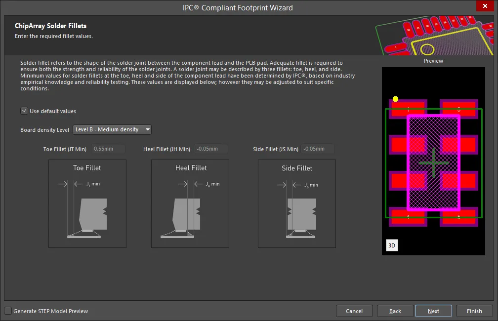Click the yellow pin 1 marker dot
The height and width of the screenshot is (321, 498).
(x=395, y=99)
